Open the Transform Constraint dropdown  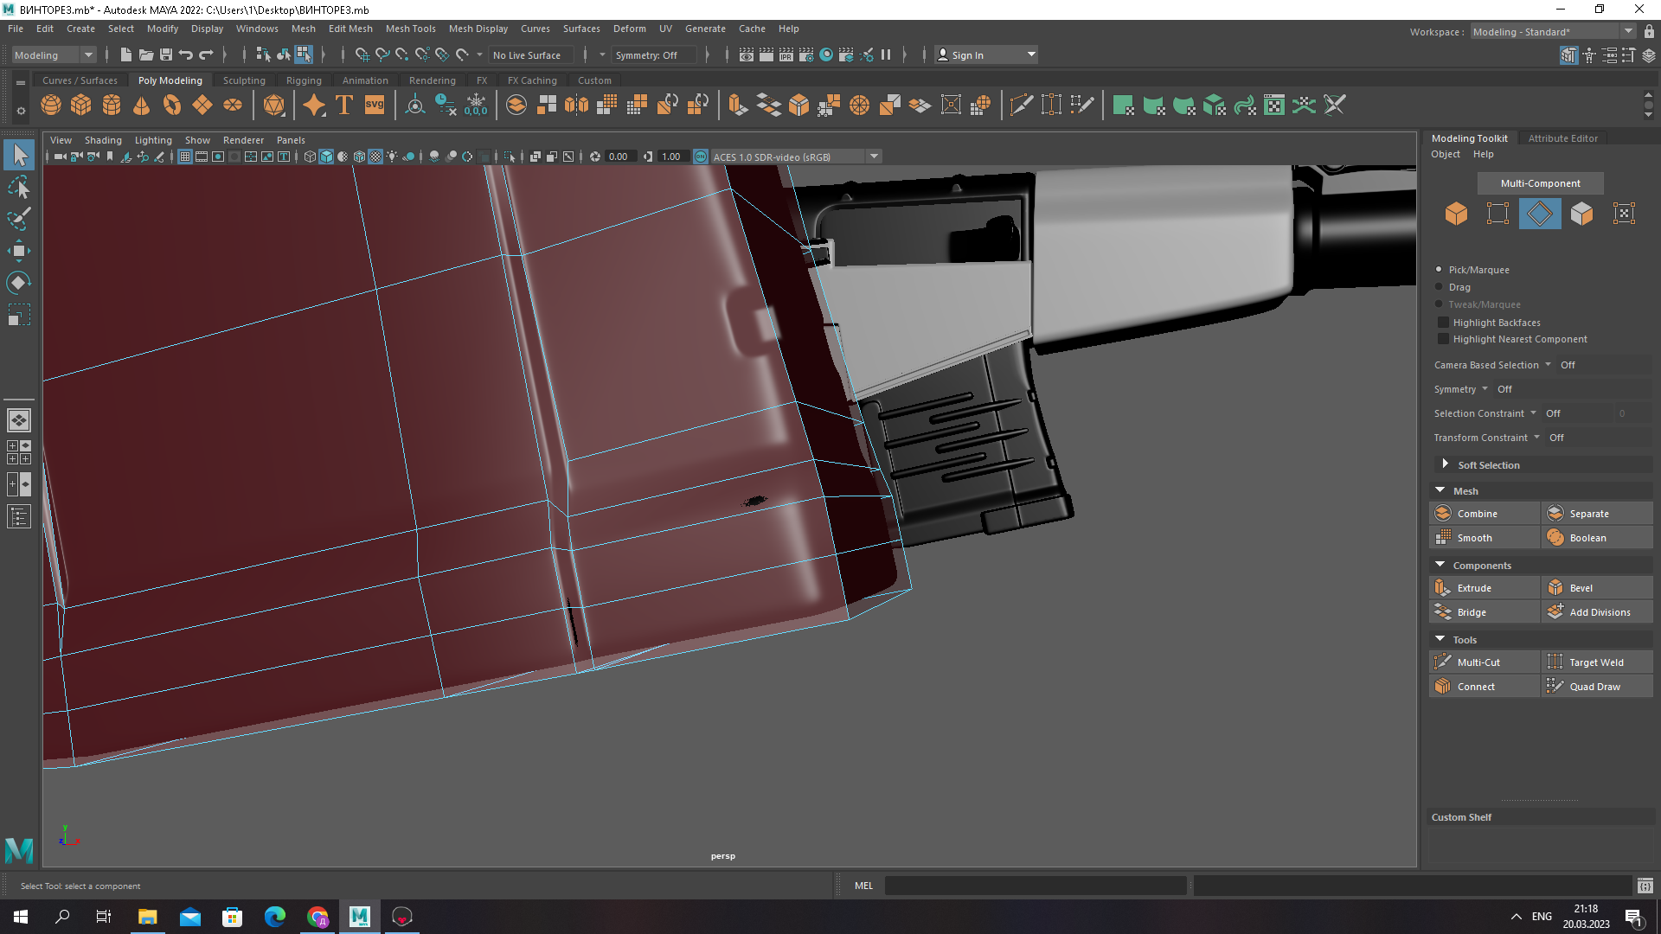[1536, 438]
